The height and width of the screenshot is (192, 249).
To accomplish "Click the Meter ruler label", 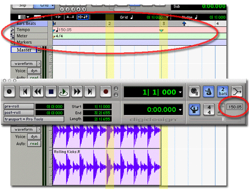I will tap(22, 36).
